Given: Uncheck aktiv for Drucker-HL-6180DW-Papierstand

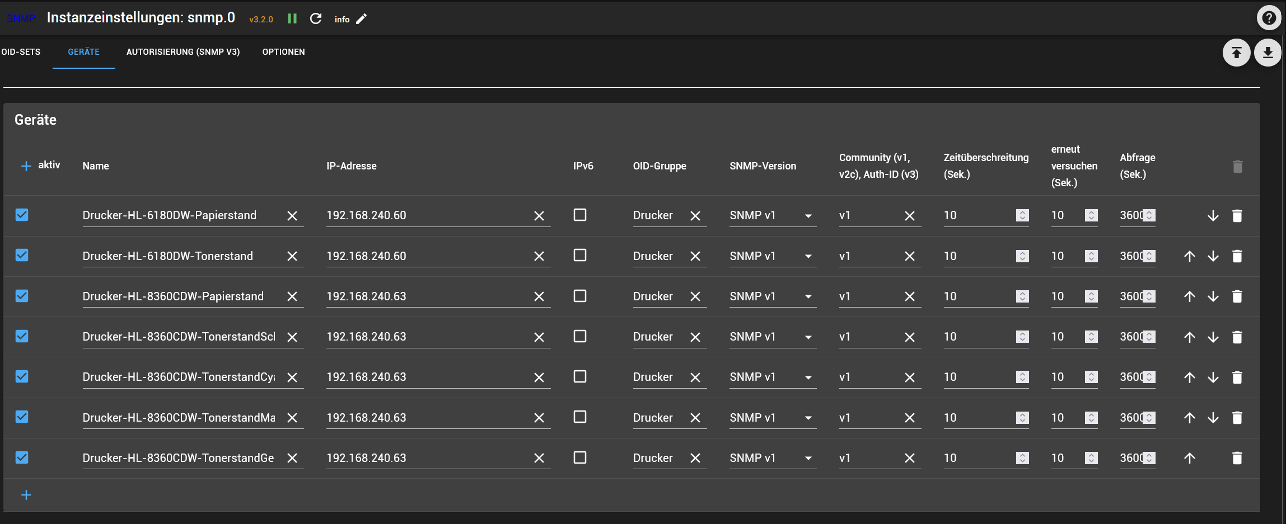Looking at the screenshot, I should [22, 215].
